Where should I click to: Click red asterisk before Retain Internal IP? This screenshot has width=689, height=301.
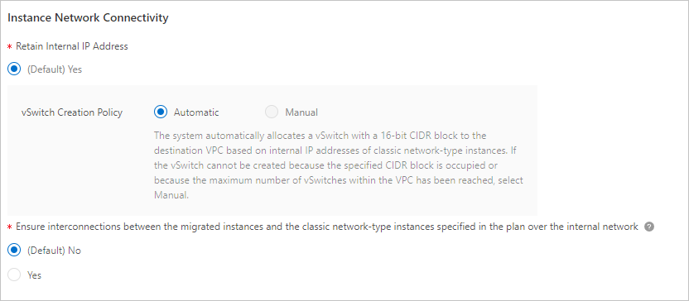click(10, 46)
